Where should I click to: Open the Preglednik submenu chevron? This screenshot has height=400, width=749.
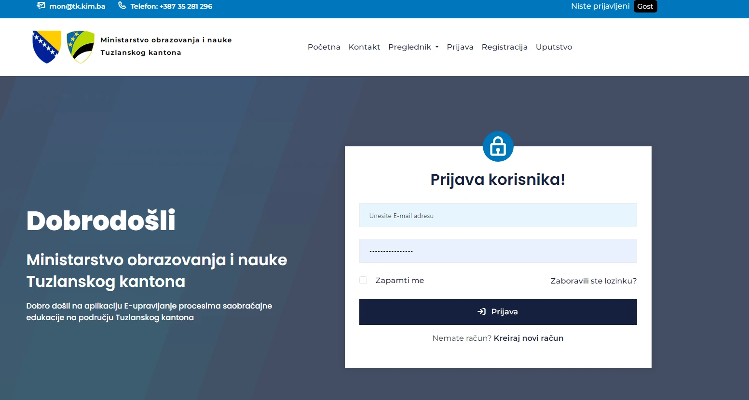pyautogui.click(x=436, y=47)
